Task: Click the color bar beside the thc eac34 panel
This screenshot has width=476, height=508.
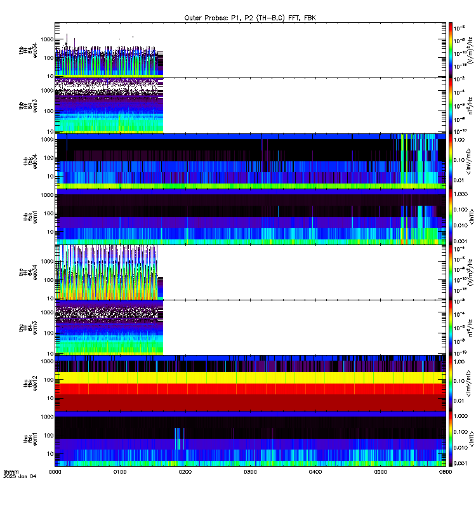Action: click(x=451, y=272)
